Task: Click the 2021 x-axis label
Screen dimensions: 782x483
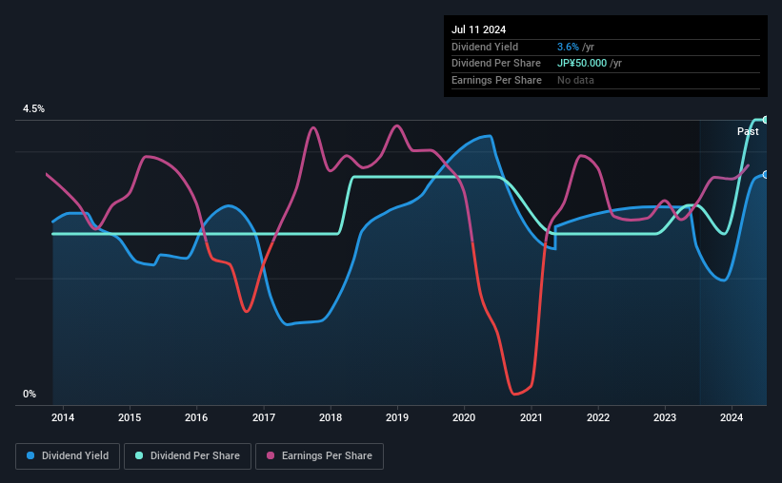Action: point(531,417)
